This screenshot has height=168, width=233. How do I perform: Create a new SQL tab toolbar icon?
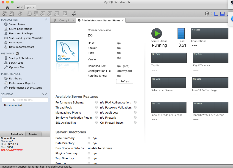pos(5,14)
